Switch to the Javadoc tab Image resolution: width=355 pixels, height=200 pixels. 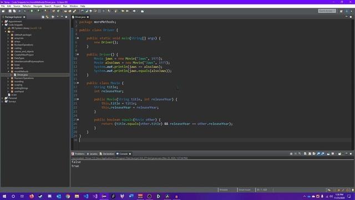pyautogui.click(x=92, y=154)
